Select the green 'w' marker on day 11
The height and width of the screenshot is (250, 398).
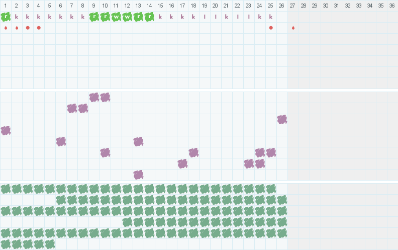click(116, 17)
